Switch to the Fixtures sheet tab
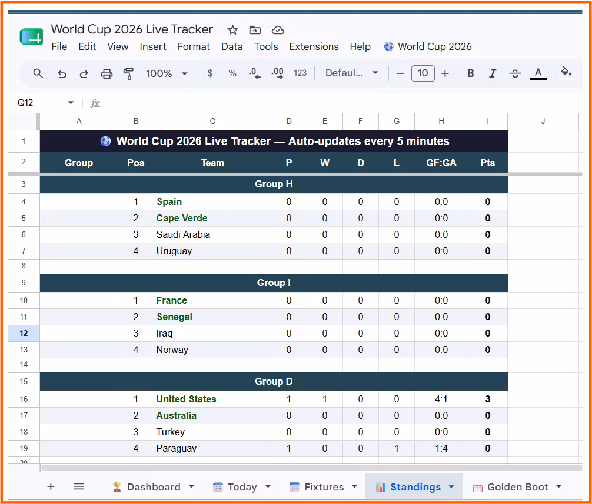Screen dimensions: 592x504 pyautogui.click(x=324, y=486)
